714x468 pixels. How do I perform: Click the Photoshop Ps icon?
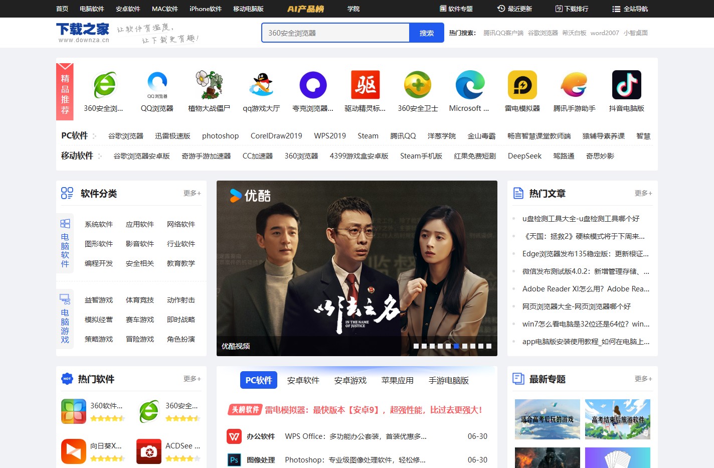click(x=234, y=460)
